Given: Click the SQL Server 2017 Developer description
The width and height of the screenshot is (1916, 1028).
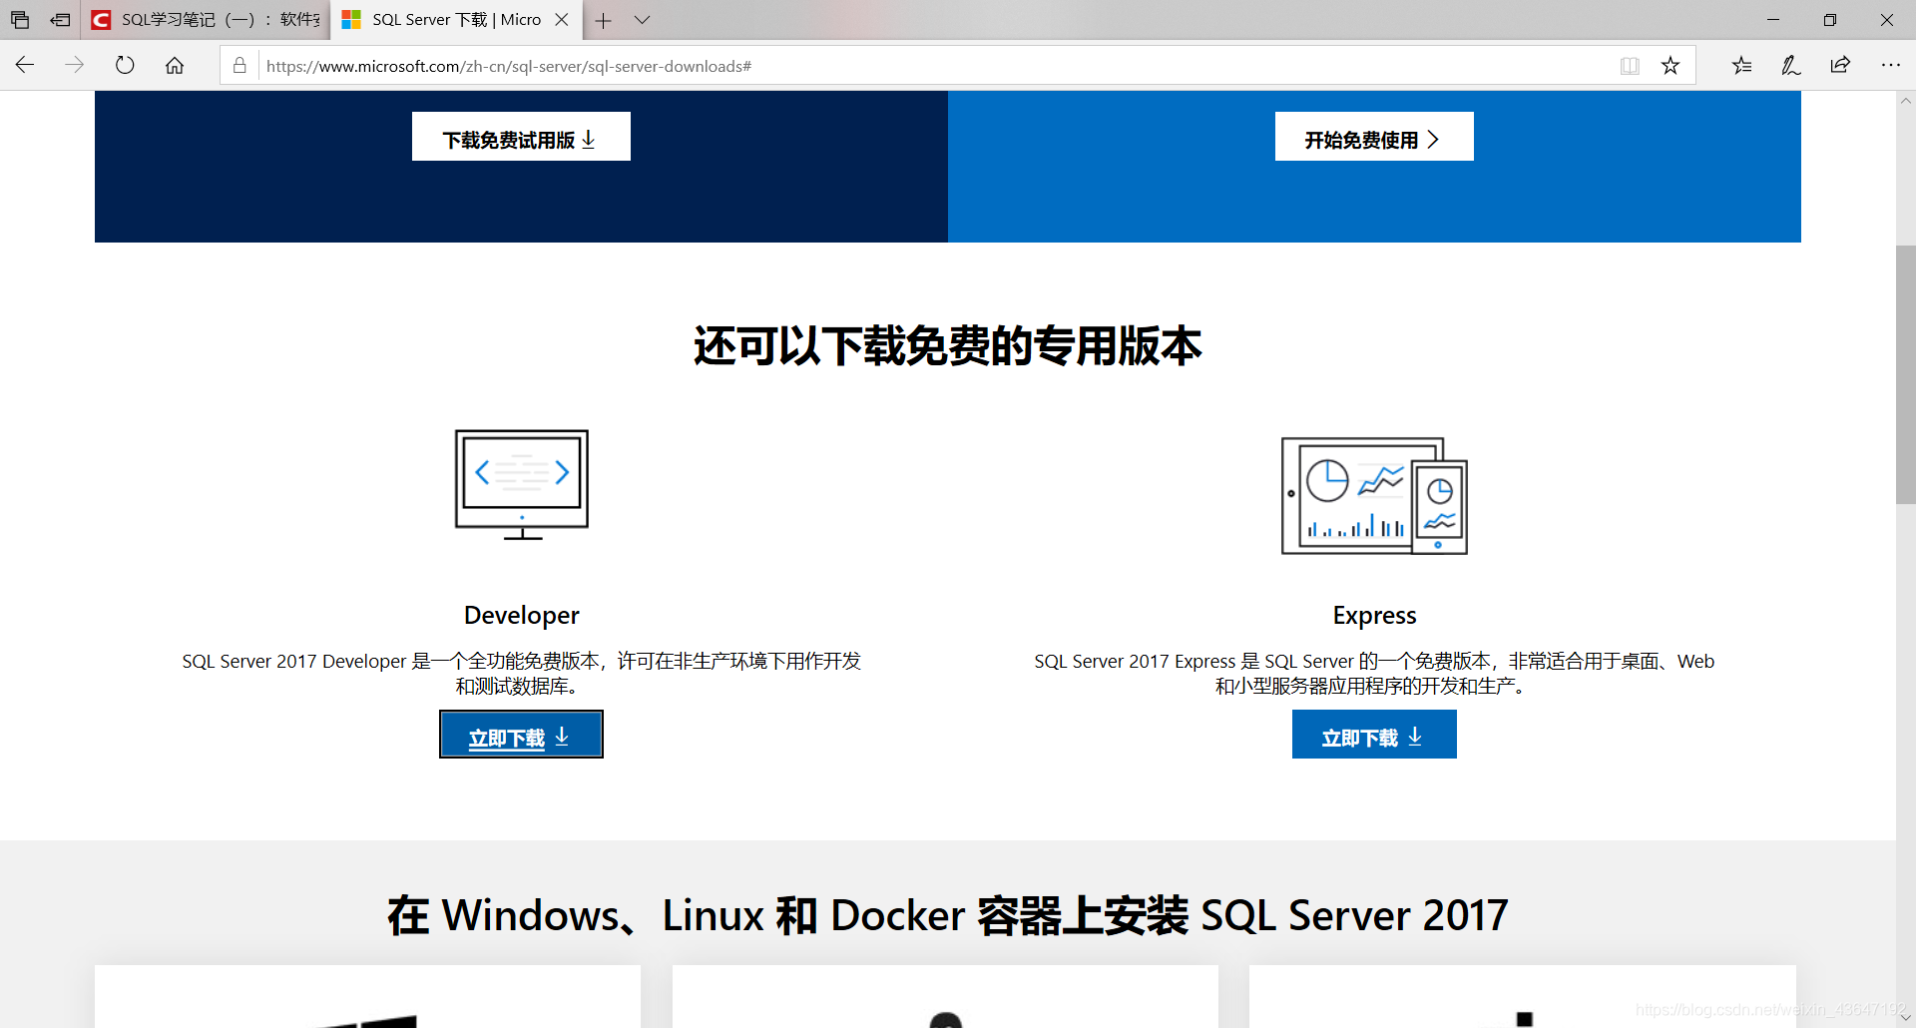Looking at the screenshot, I should 521,674.
